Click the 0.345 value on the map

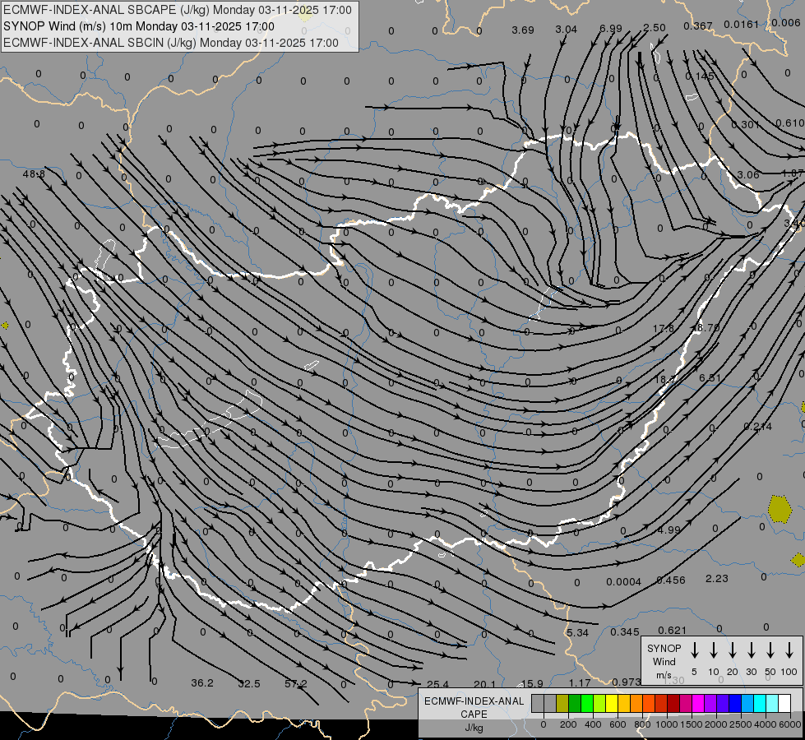pos(625,632)
